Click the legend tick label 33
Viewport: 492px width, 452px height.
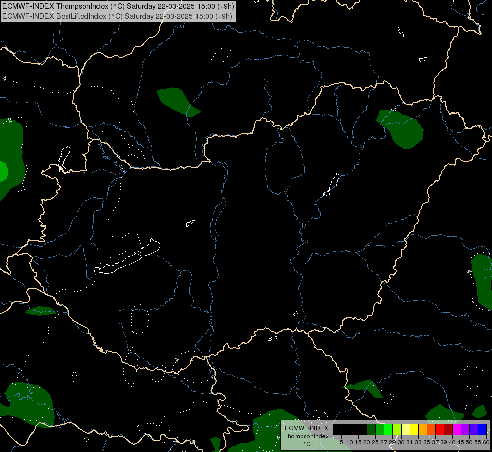tap(418, 442)
